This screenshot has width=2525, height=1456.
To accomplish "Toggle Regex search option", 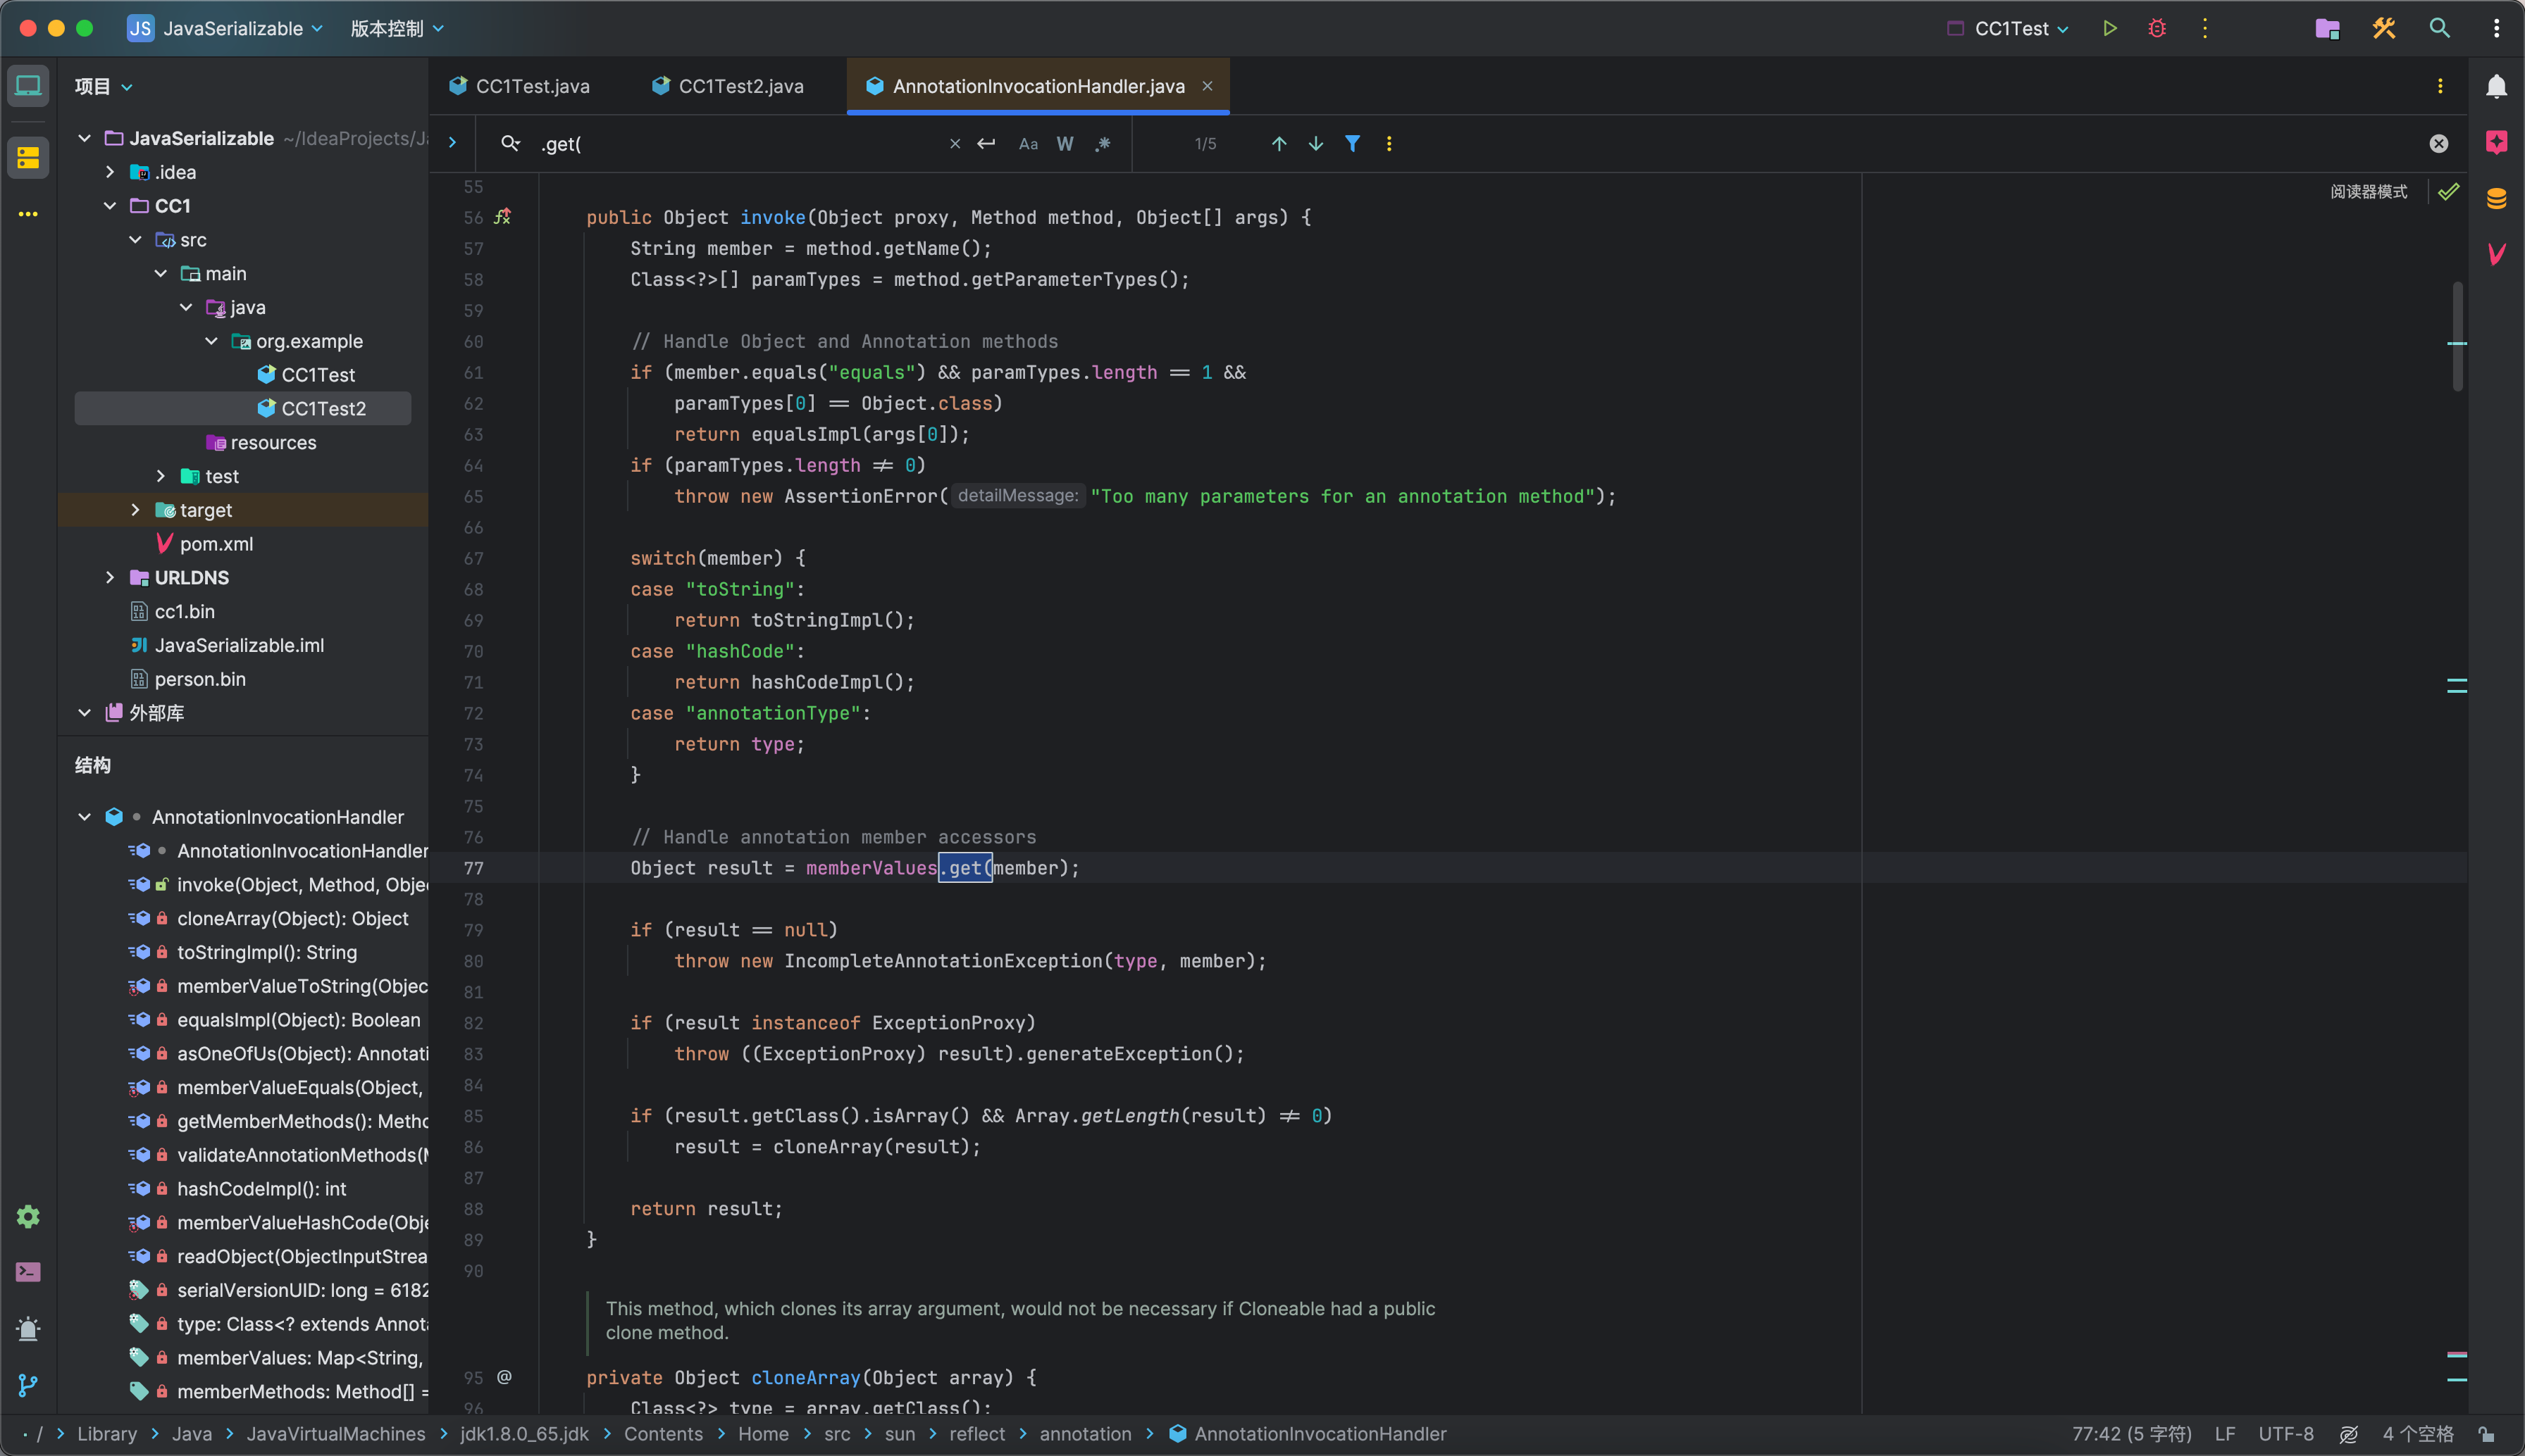I will (1103, 144).
